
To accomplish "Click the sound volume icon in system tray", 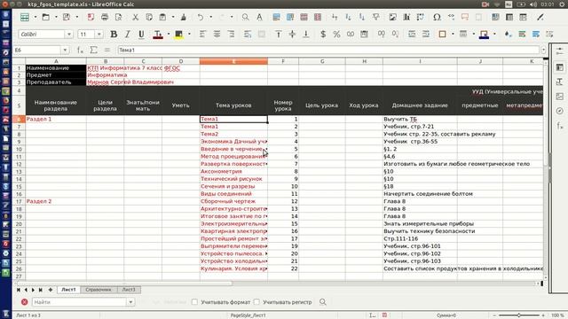I will (532, 4).
